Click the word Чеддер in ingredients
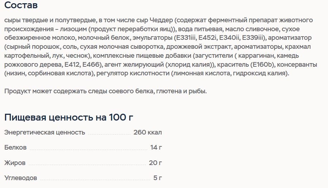The height and width of the screenshot is (188, 328). coord(161,20)
